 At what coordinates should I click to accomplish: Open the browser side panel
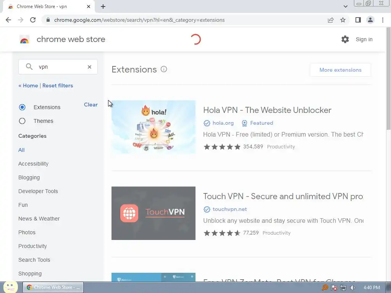358,20
